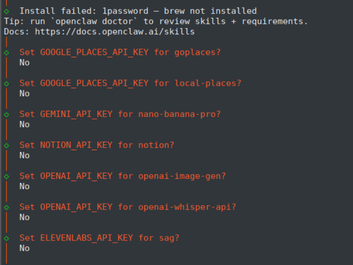This screenshot has width=353, height=265.
Task: Click the "No" answer under goplaces prompt
Action: tap(25, 63)
